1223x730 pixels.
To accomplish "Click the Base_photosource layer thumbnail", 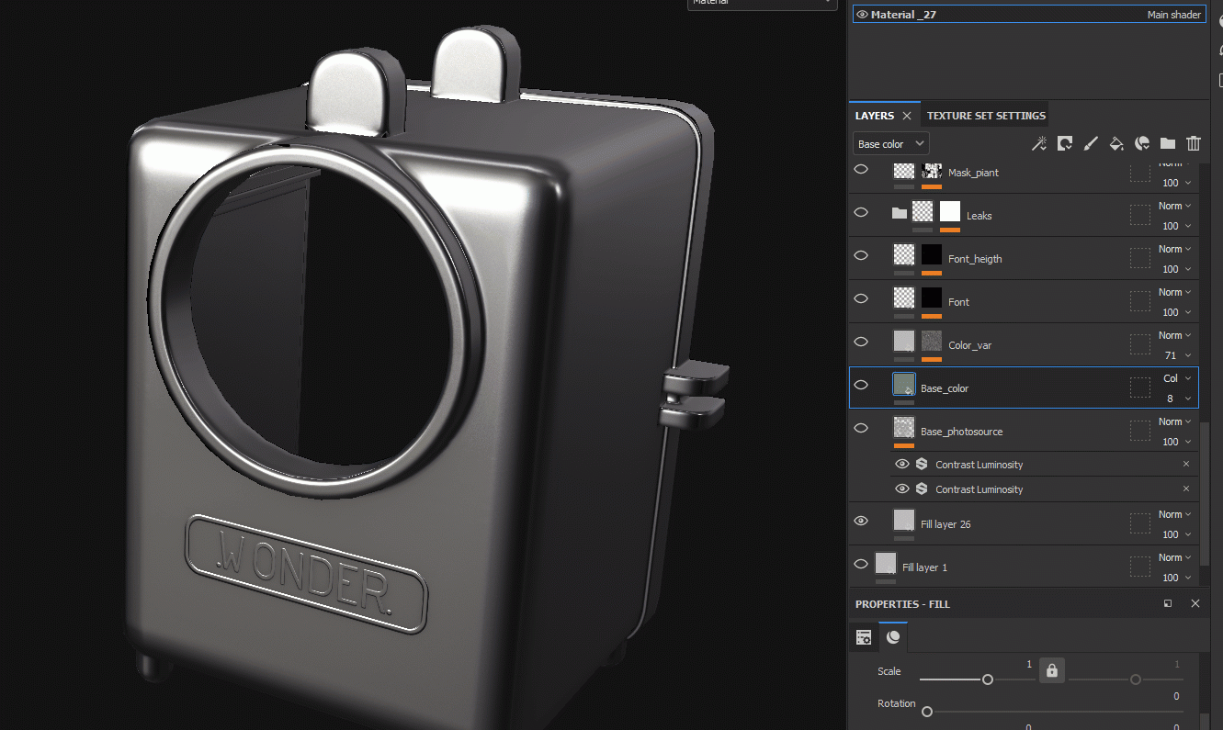I will (904, 428).
